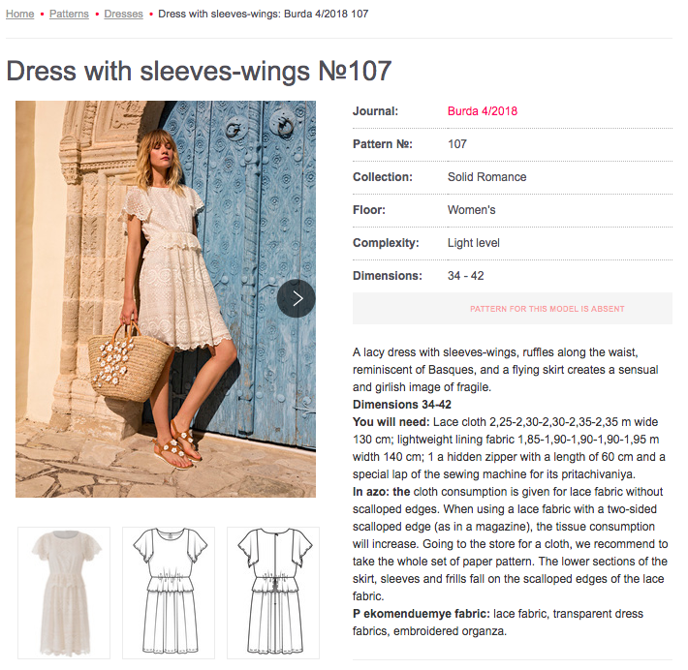Click the bold You will need label
This screenshot has width=688, height=670.
coord(391,422)
